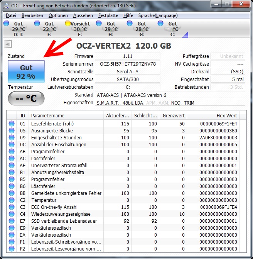The height and width of the screenshot is (259, 253).
Task: Open the Aussehen menu
Action: 83,15
